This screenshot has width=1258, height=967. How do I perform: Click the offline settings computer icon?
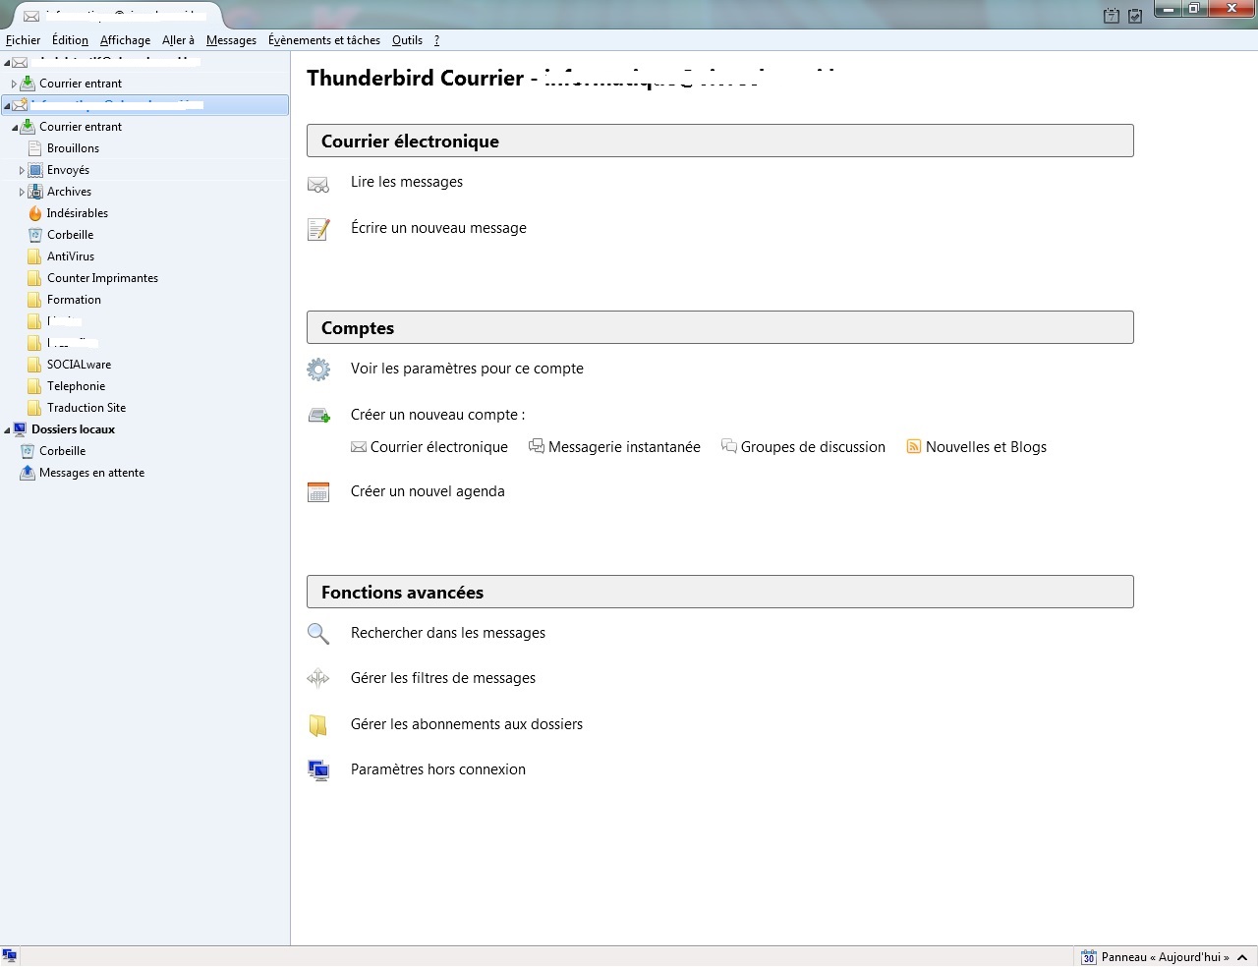318,770
